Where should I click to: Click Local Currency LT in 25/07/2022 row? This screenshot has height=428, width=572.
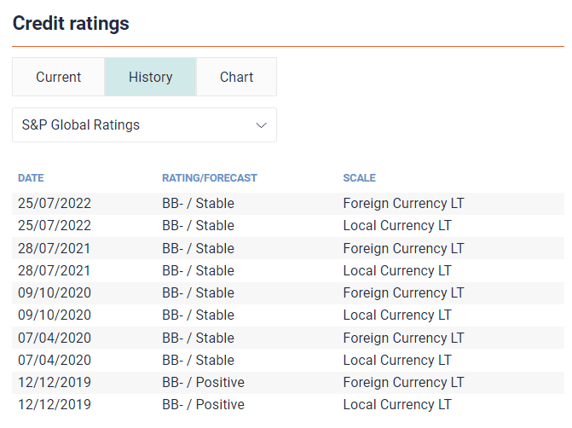(396, 226)
